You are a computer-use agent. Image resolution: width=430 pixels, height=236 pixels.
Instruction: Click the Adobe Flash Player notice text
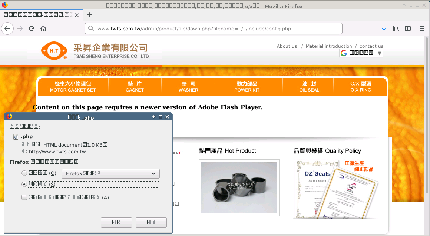[148, 107]
